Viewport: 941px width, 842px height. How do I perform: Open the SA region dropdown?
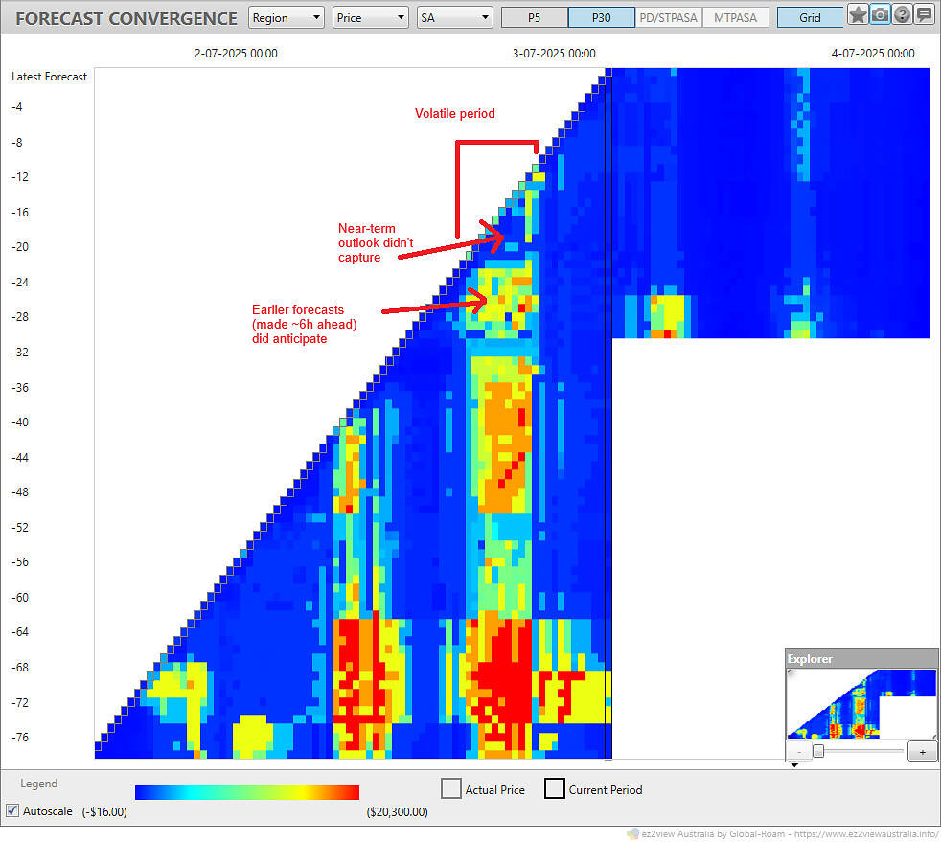(x=455, y=17)
